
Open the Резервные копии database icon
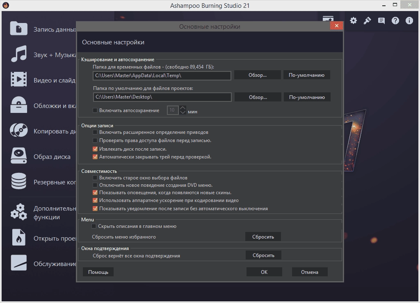click(x=18, y=181)
